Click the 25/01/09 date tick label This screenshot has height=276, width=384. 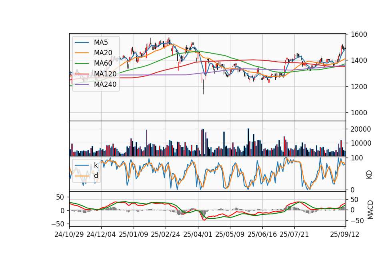(134, 234)
